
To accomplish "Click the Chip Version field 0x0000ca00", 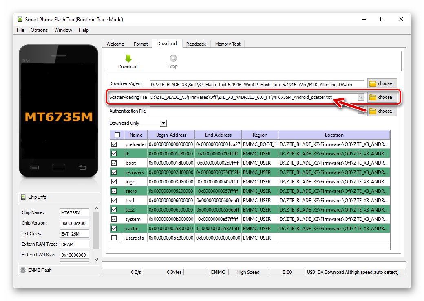I will click(x=74, y=223).
